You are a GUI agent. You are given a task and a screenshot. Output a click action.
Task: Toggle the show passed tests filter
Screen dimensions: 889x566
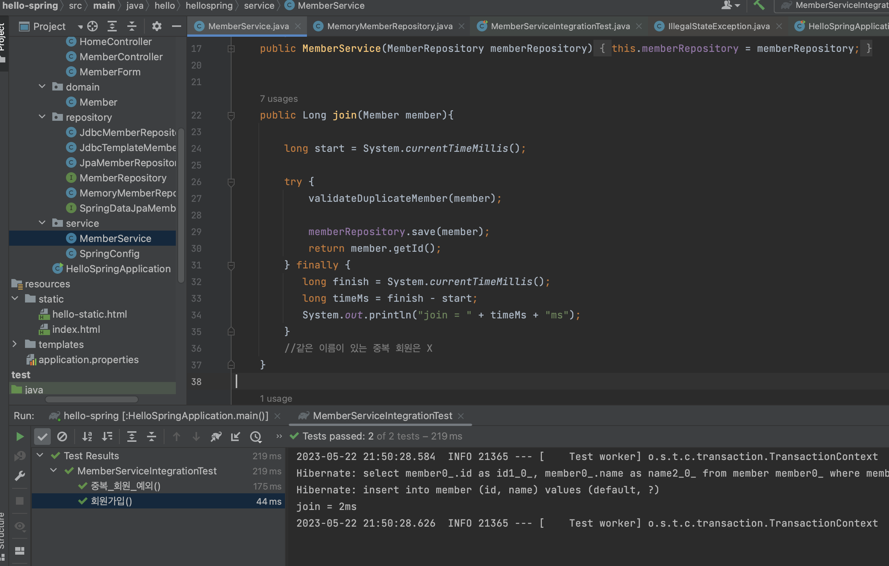[42, 436]
